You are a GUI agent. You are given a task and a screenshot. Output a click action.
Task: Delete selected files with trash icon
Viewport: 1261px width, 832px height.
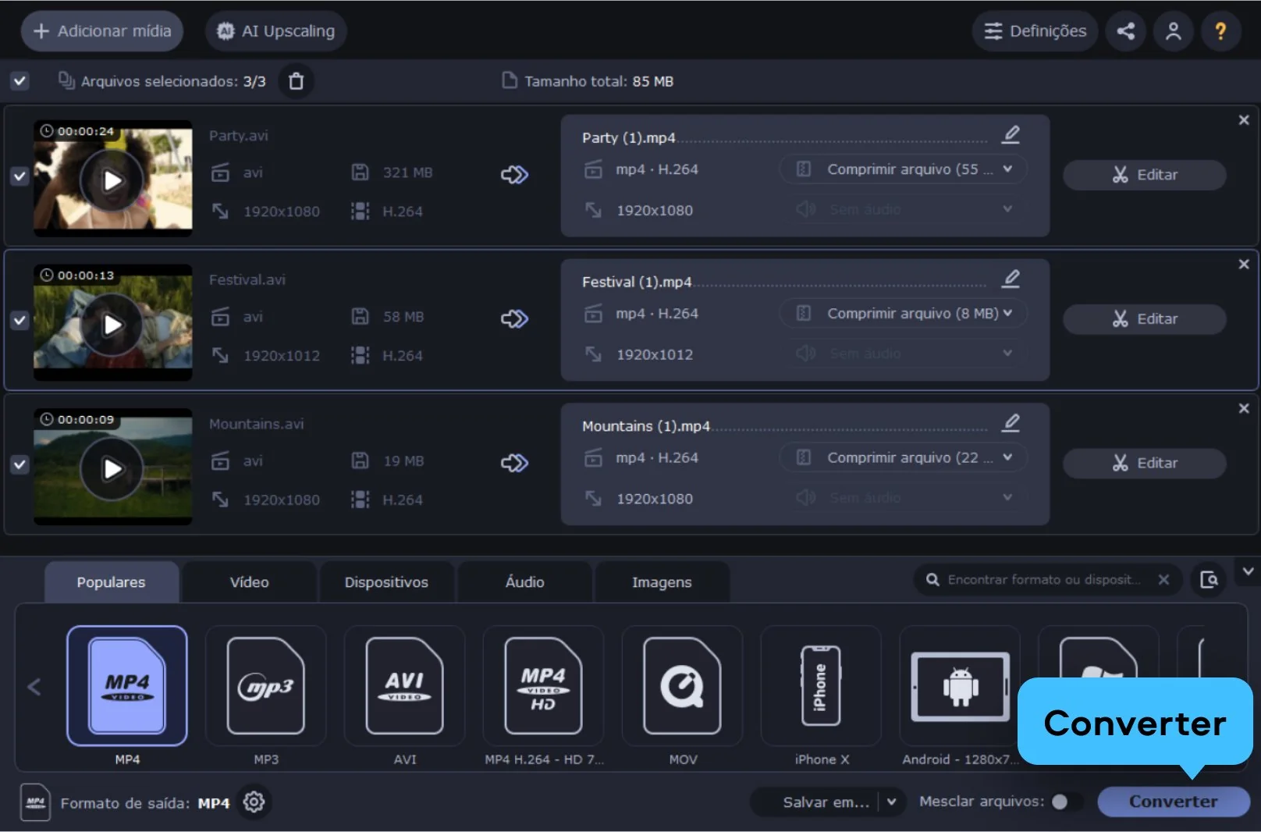click(x=297, y=81)
